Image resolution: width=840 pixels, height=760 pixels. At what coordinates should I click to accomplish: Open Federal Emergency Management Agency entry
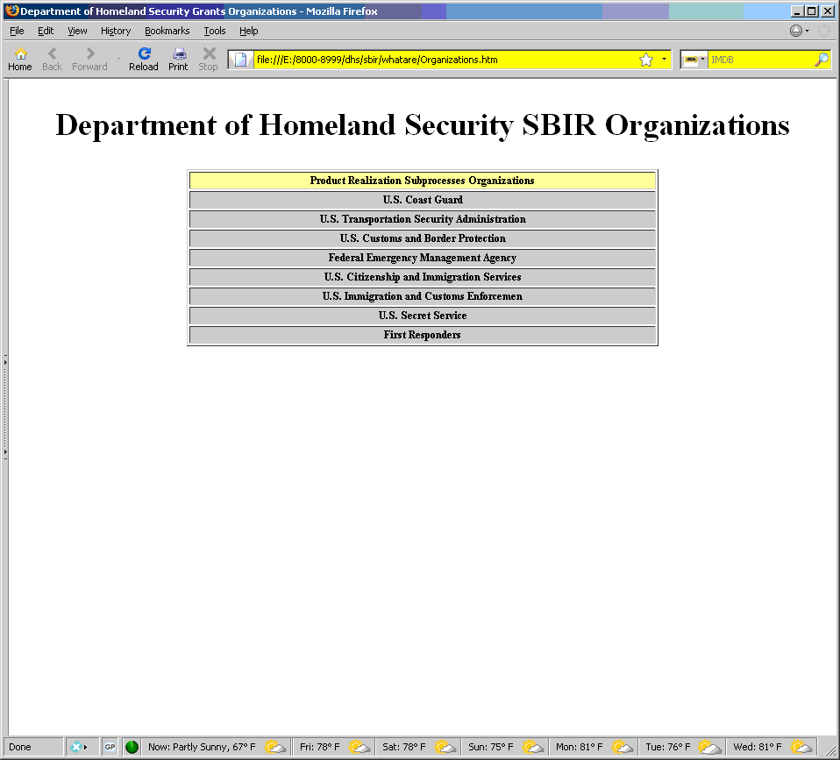(422, 258)
